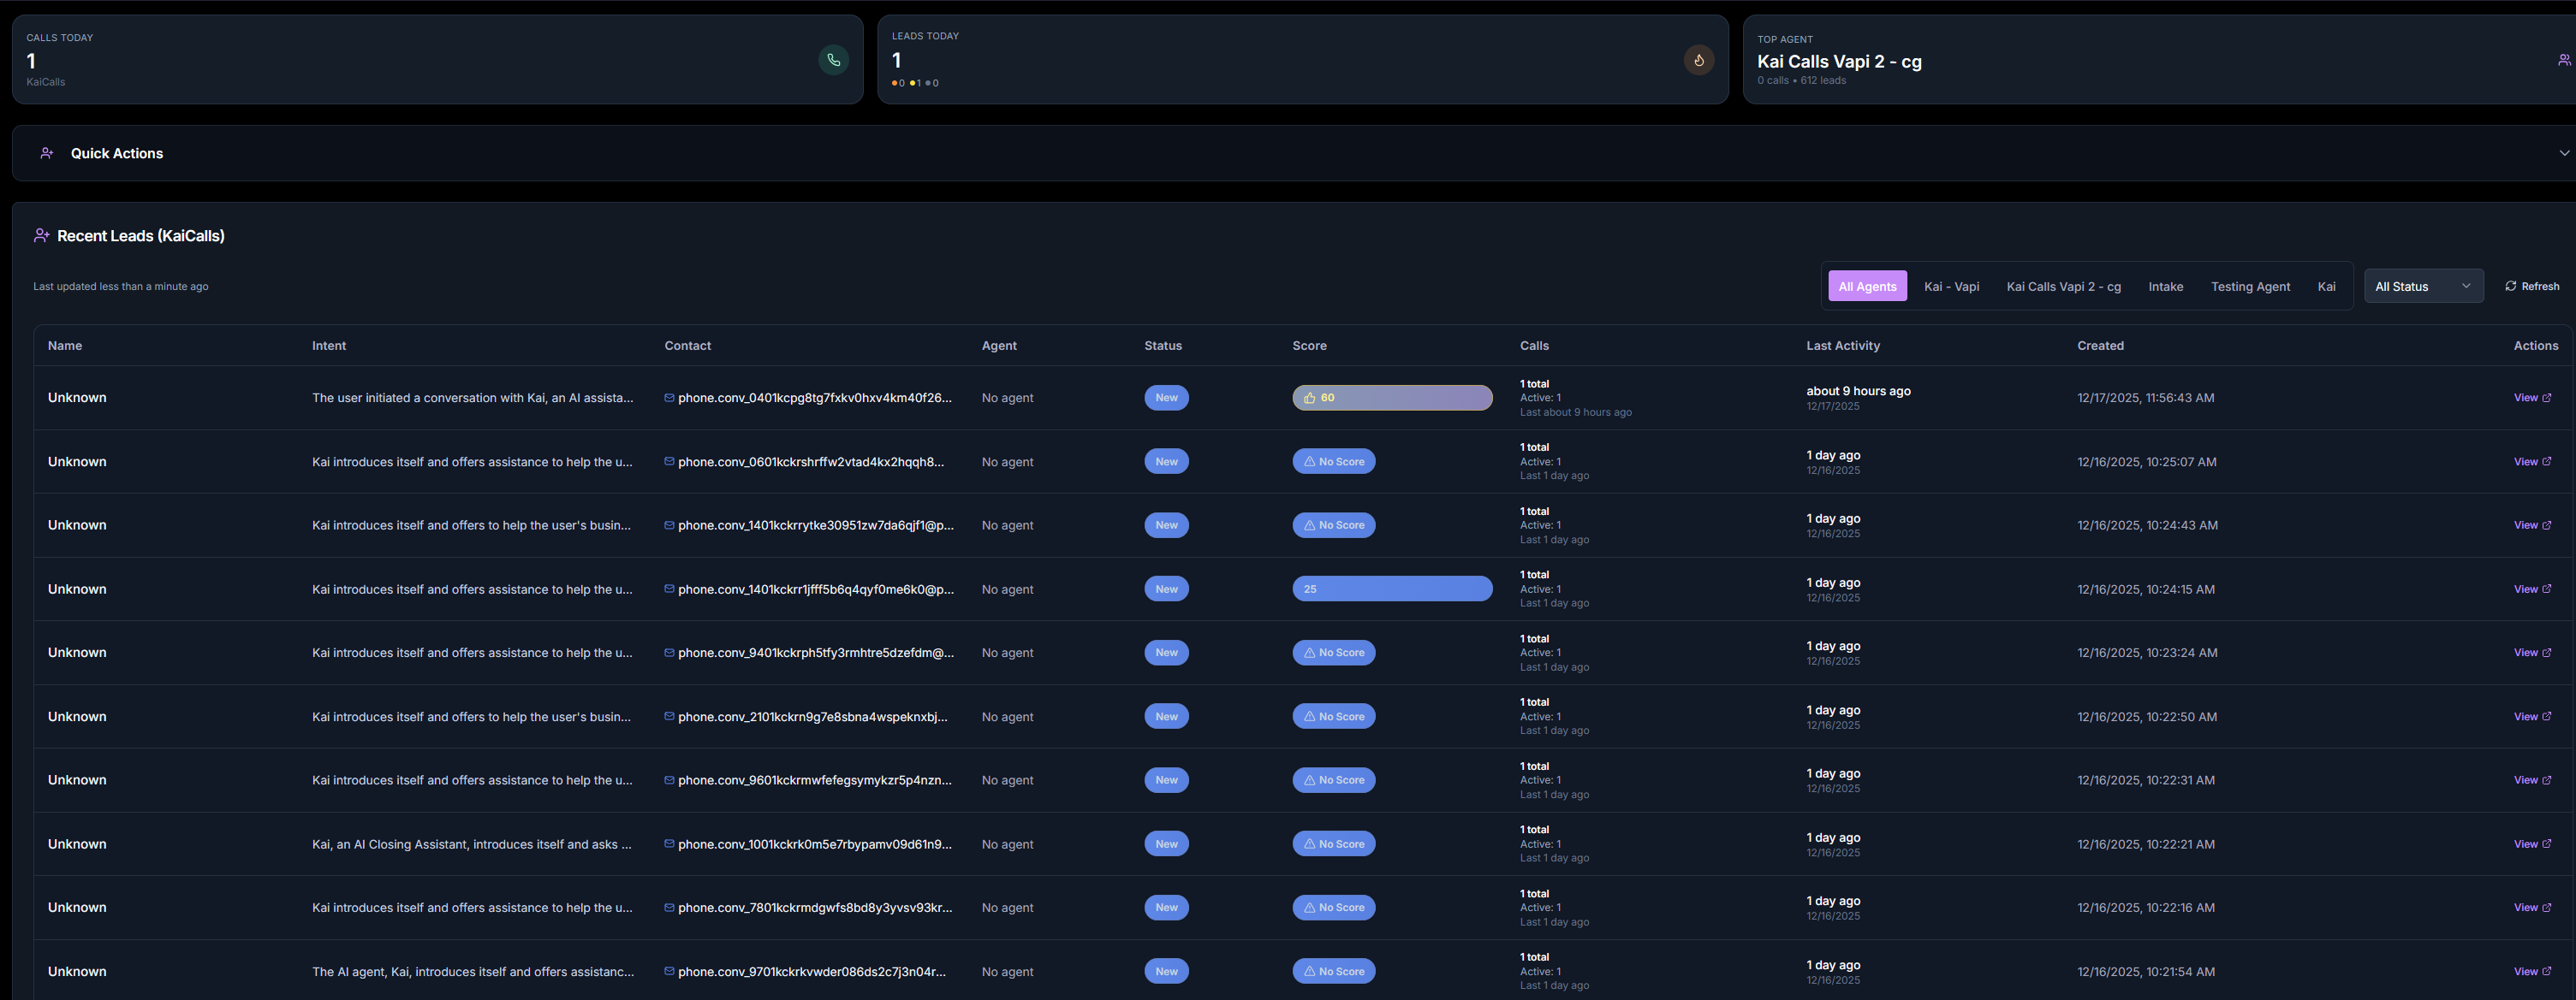
Task: Switch to the Kai Calls Vapi 2 - cg filter
Action: 2064,286
